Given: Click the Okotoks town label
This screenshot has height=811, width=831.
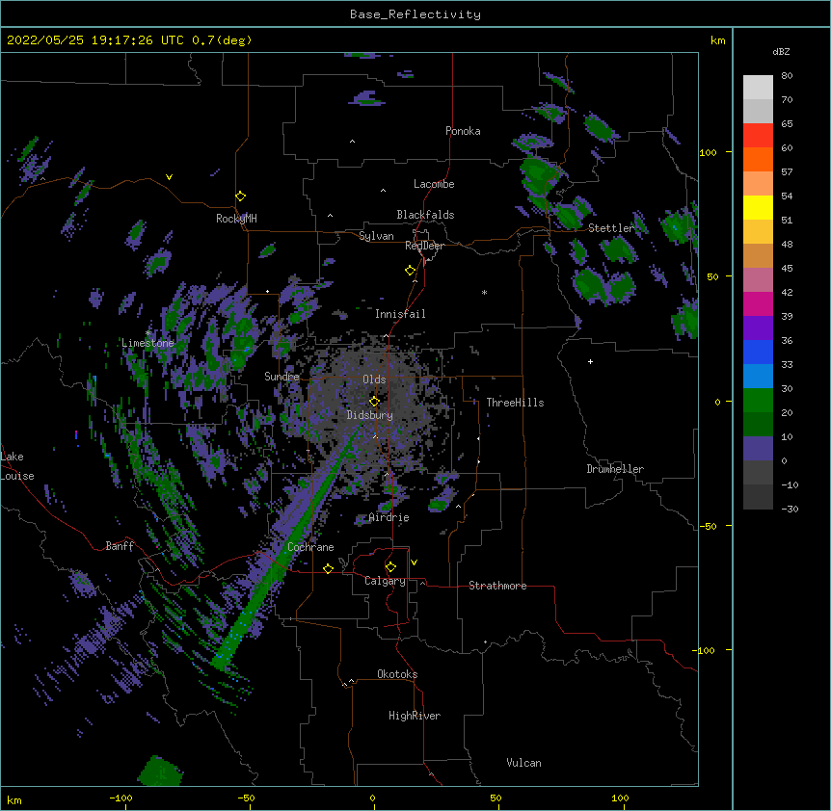Looking at the screenshot, I should tap(397, 674).
